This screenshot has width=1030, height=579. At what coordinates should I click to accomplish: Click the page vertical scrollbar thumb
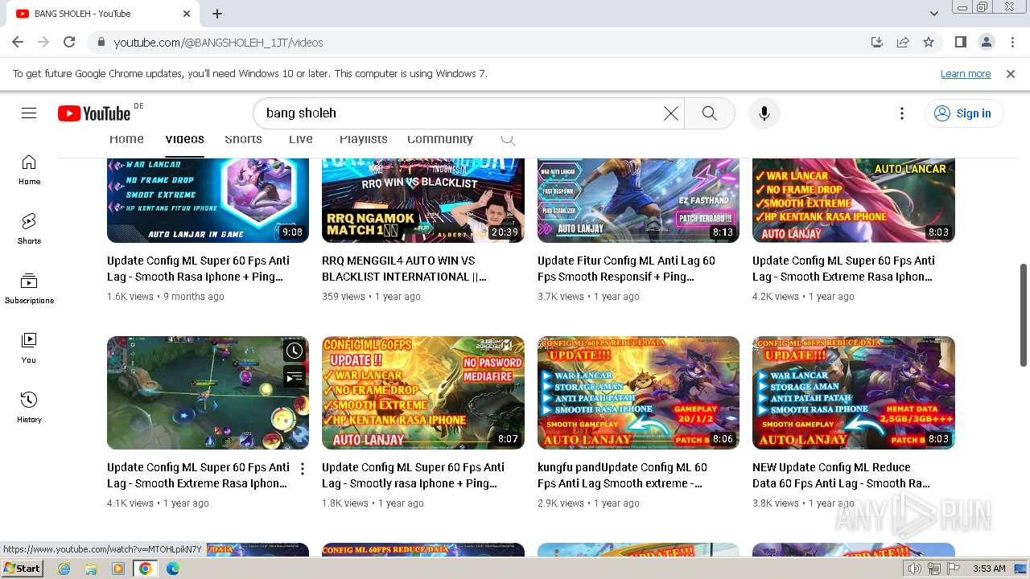click(x=1024, y=314)
